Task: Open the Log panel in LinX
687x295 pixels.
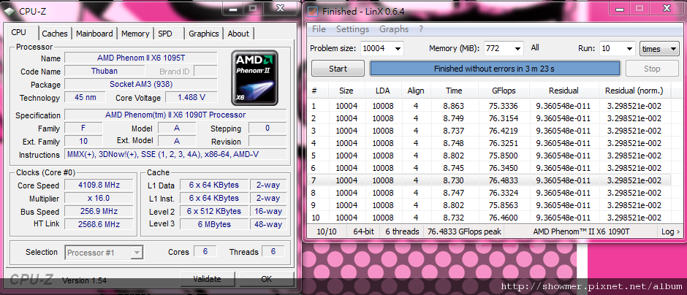Action: tap(670, 231)
